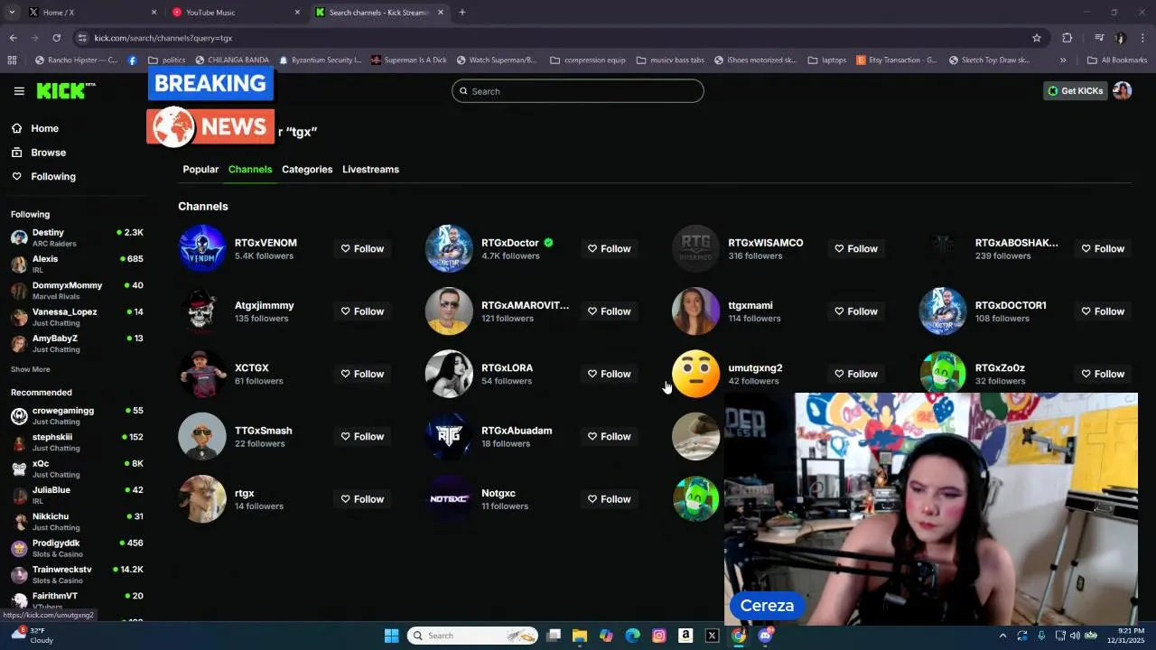Follow the RTGxLORA channel

click(x=609, y=374)
